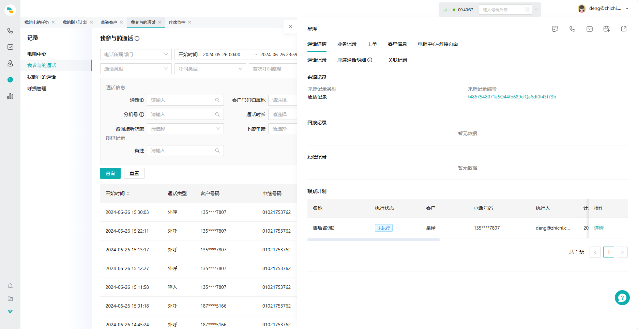Expand the account menu arrow by deng@zhichi
This screenshot has height=329, width=638.
point(627,9)
